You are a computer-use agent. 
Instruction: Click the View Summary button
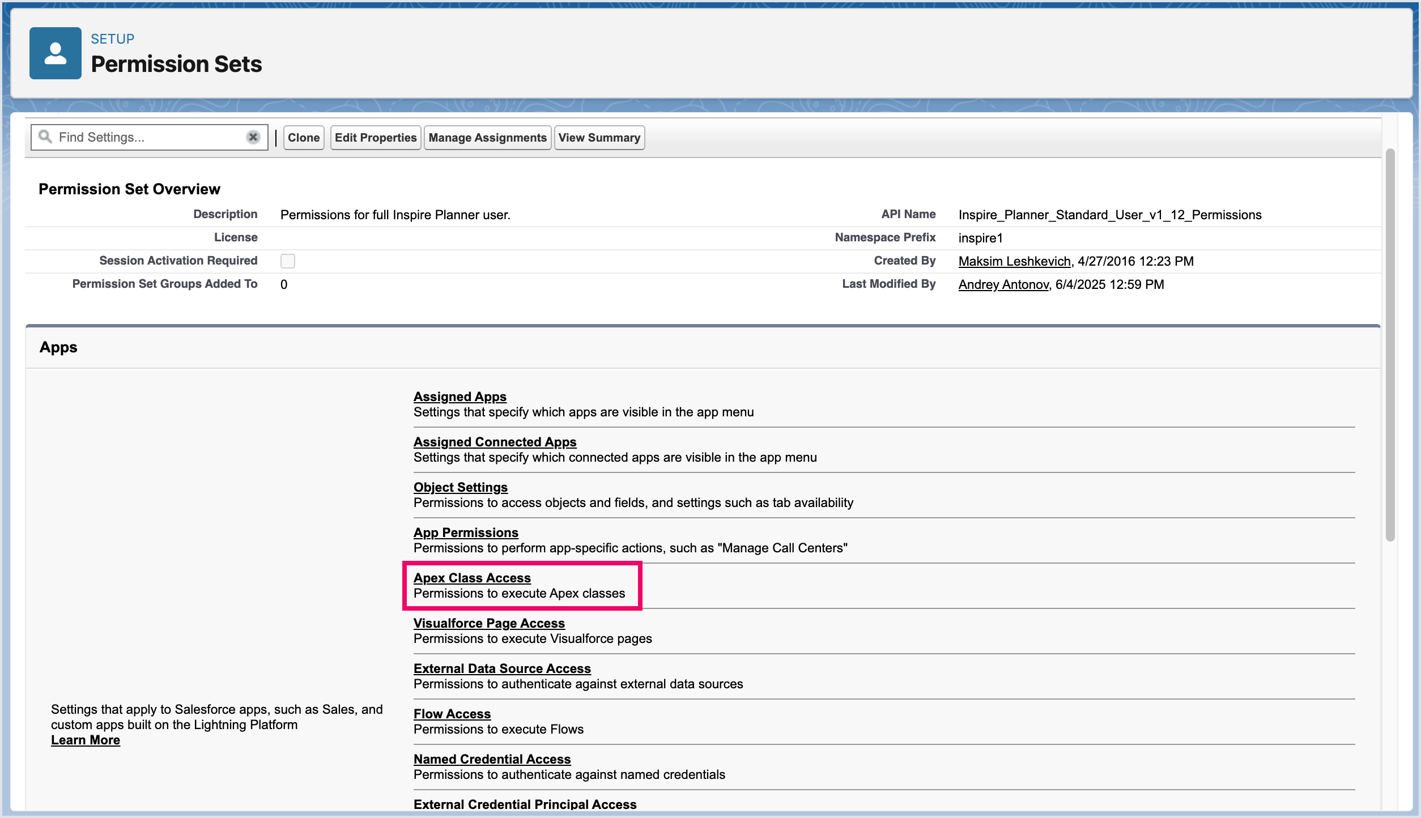[599, 138]
